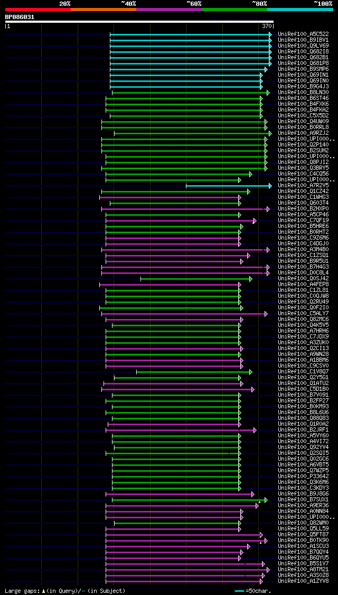338x595 pixels.
Task: Select the UniRef100_Q1R0A2 label
Action: [x=303, y=424]
